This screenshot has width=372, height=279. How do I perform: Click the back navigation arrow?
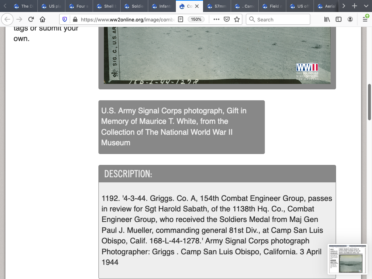(x=8, y=20)
